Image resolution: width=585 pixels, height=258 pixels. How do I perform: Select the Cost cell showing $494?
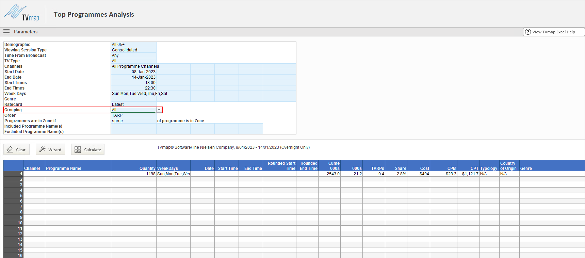(419, 174)
